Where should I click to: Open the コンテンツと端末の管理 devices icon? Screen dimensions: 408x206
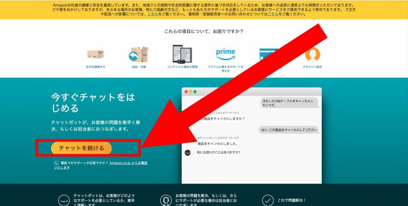click(182, 54)
